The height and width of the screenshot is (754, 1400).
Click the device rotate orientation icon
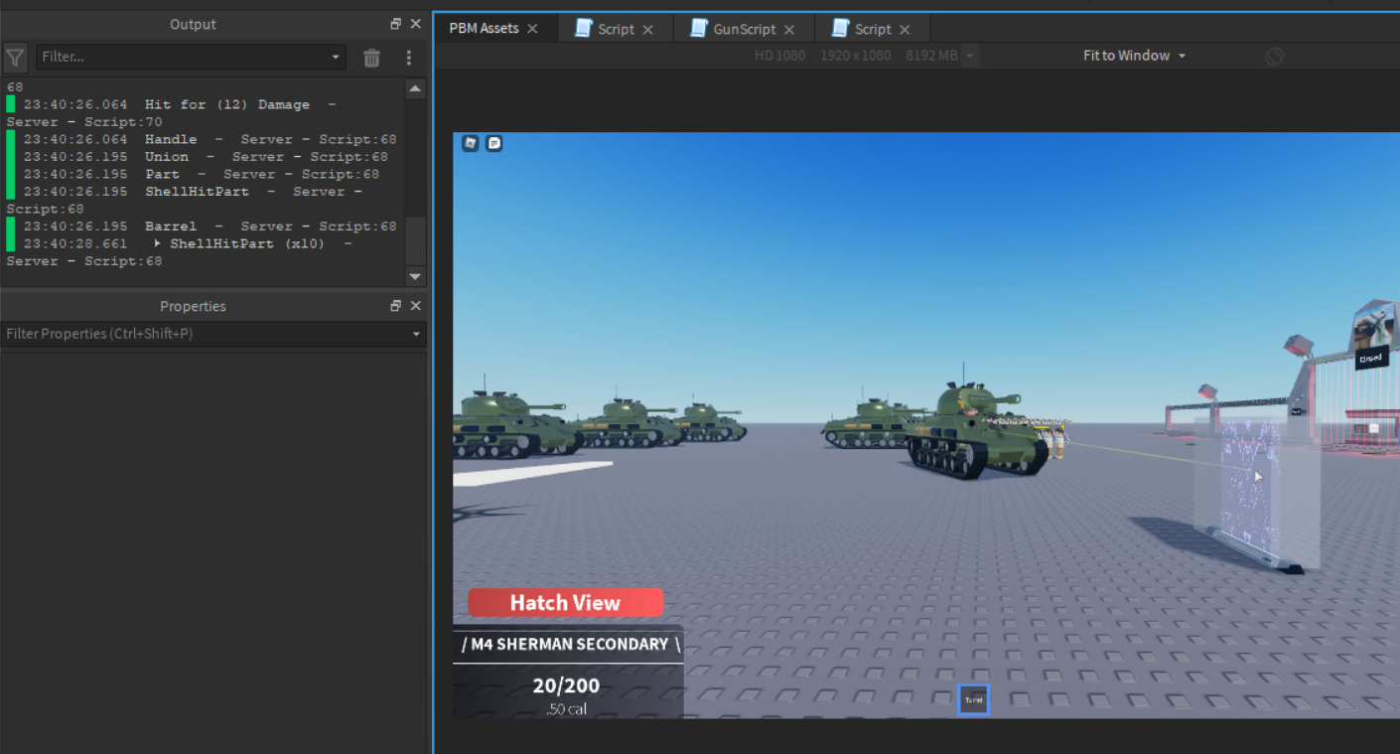pyautogui.click(x=1274, y=57)
